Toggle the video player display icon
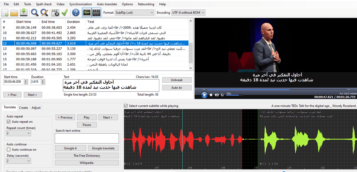The height and width of the screenshot is (172, 357). pyautogui.click(x=96, y=13)
